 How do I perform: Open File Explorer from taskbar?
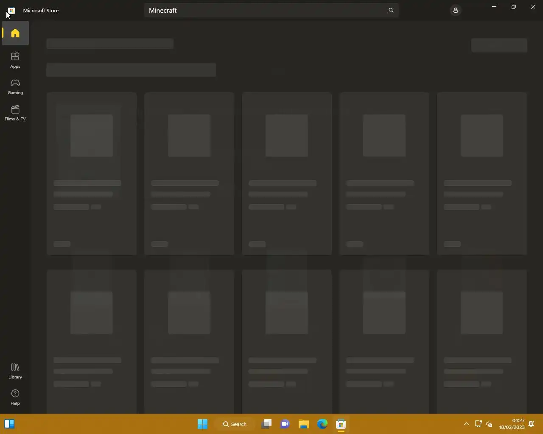coord(304,424)
